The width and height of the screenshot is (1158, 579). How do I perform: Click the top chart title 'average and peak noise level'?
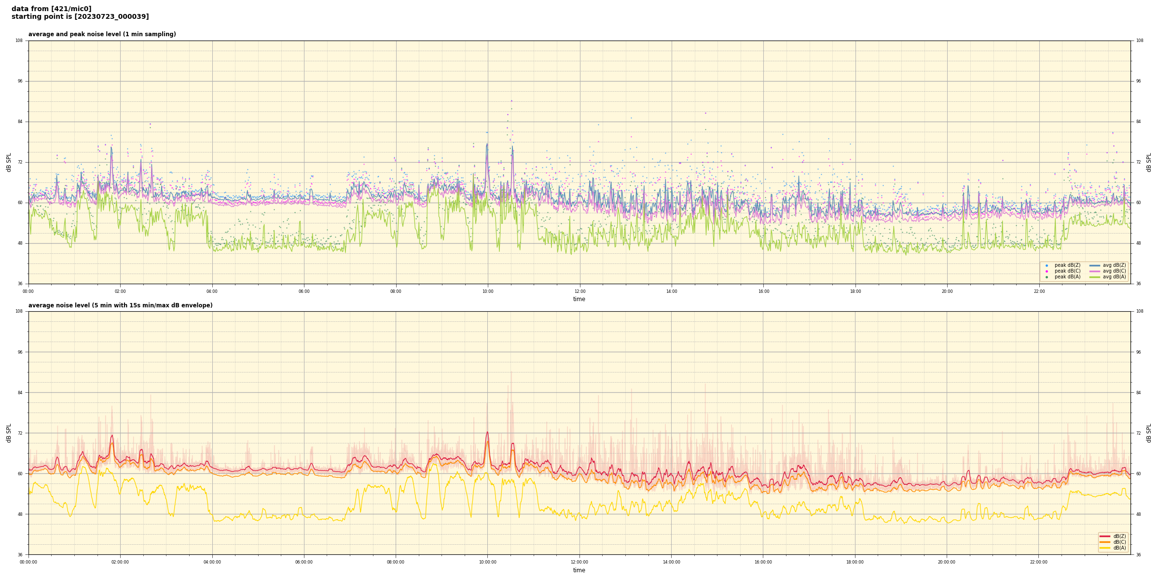102,34
